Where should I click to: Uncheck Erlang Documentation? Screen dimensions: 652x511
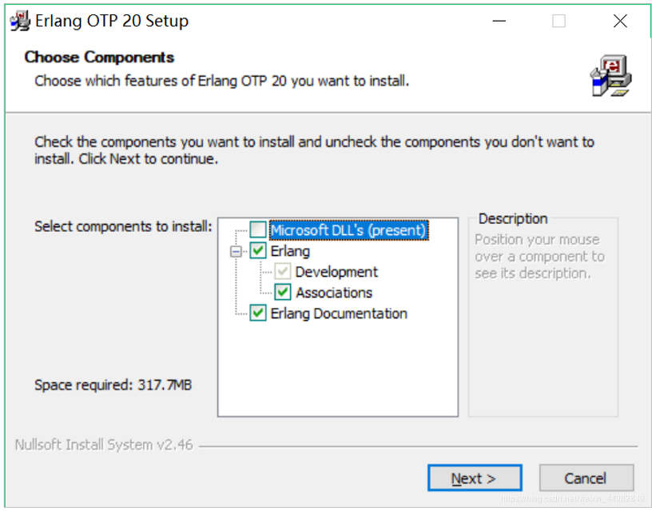257,313
